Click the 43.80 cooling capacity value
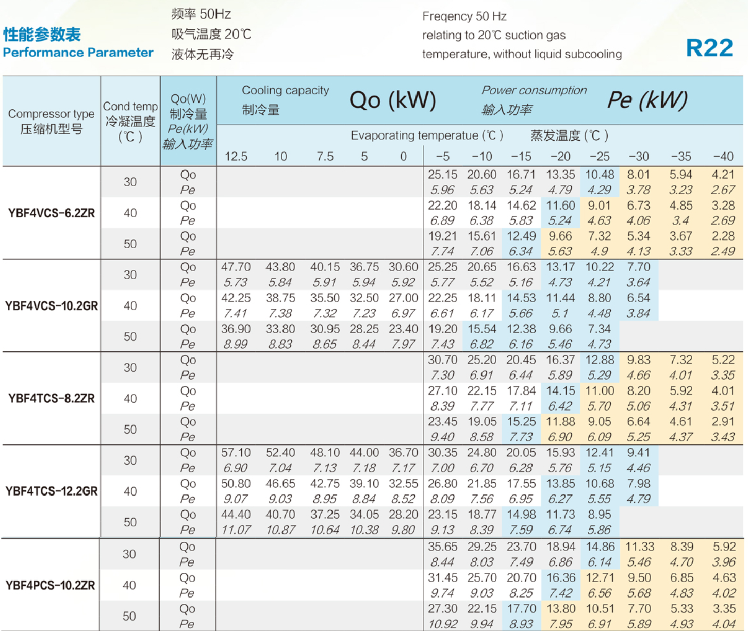Viewport: 748px width, 631px height. 280,267
